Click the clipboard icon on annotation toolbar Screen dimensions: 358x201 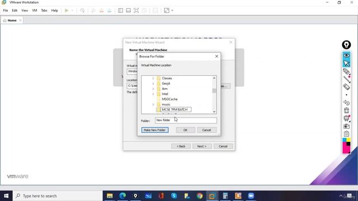[346, 134]
